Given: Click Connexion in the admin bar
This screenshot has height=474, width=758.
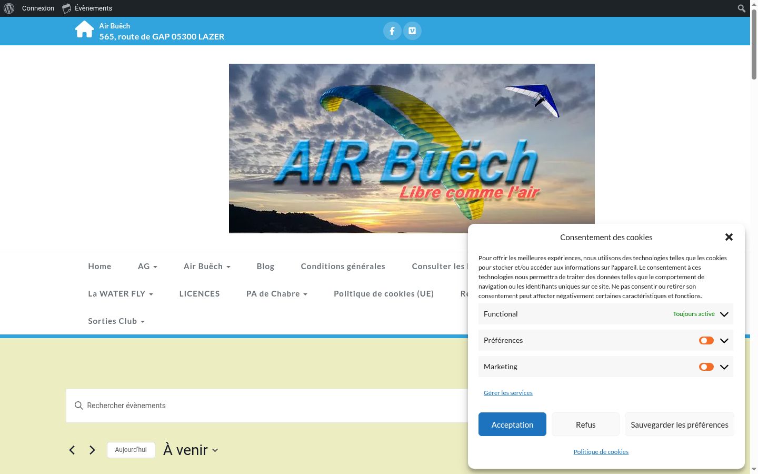Looking at the screenshot, I should click(x=38, y=8).
